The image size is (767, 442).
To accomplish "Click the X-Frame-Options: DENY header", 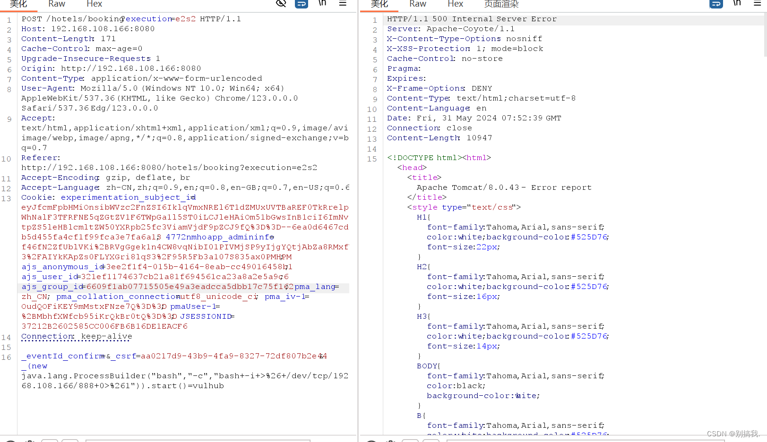I will [440, 88].
